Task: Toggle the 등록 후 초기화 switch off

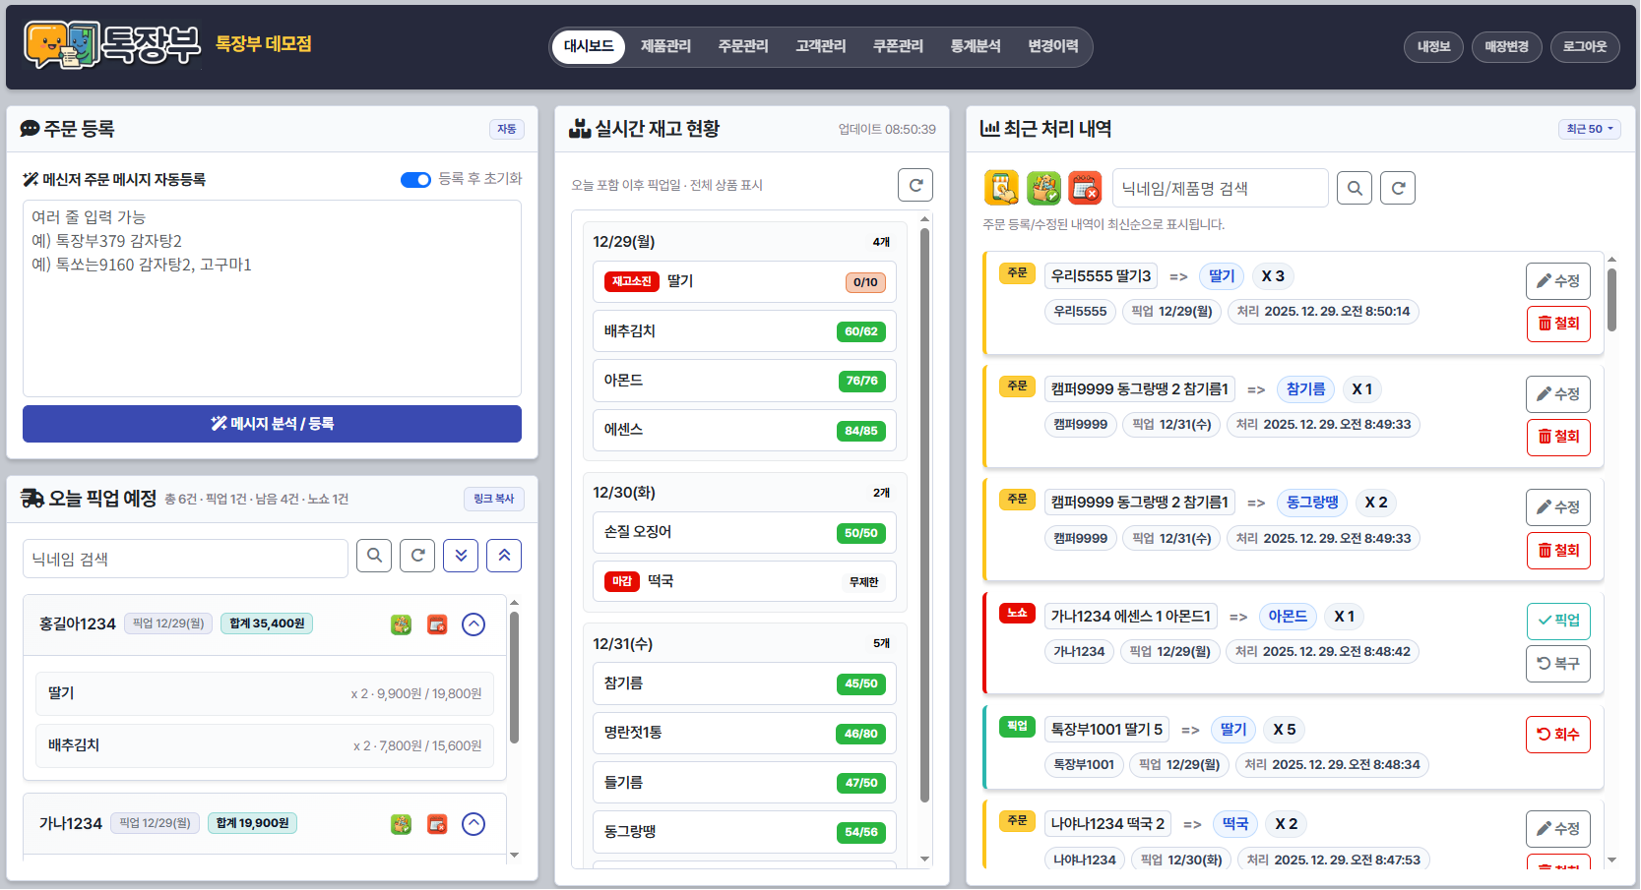Action: coord(415,180)
